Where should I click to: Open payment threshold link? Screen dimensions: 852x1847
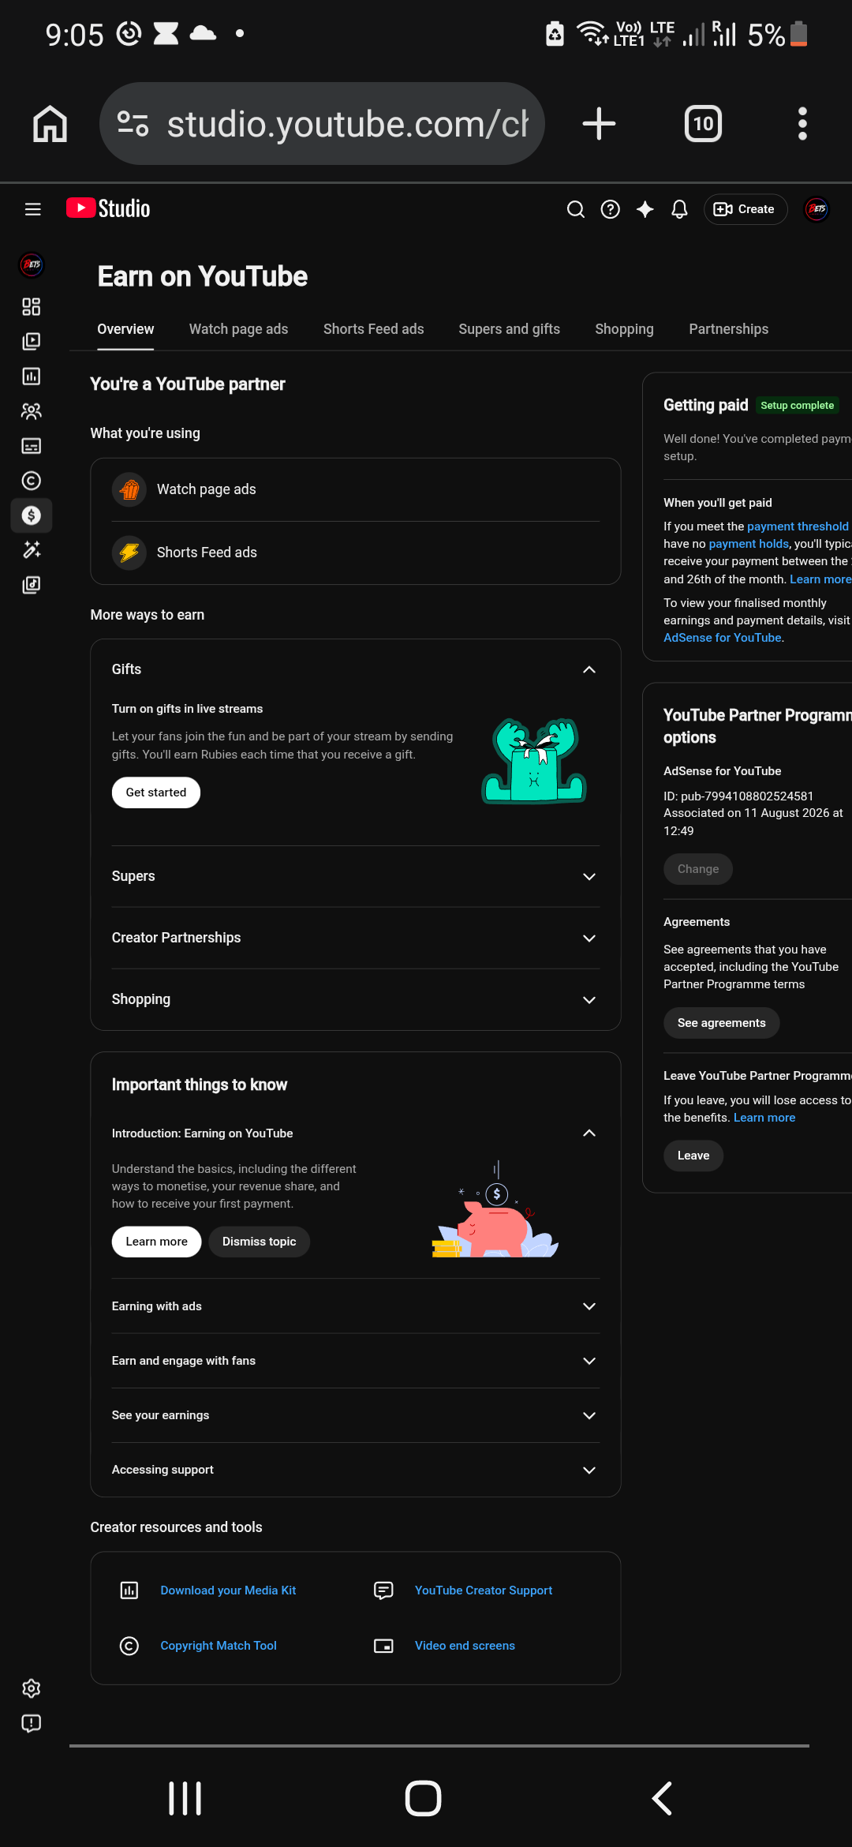[x=798, y=526]
